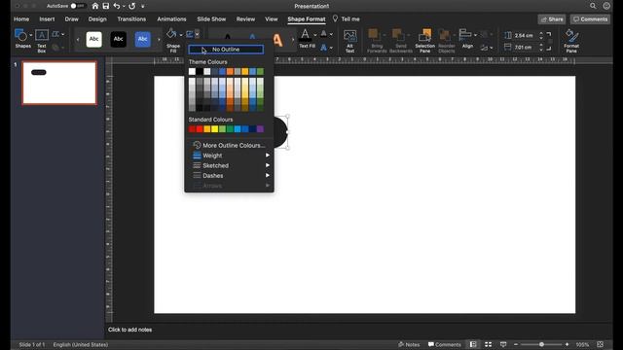Open the Selection Pane
623x350 pixels.
pyautogui.click(x=424, y=41)
